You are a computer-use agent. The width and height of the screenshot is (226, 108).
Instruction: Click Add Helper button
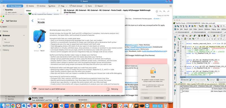coord(160,98)
